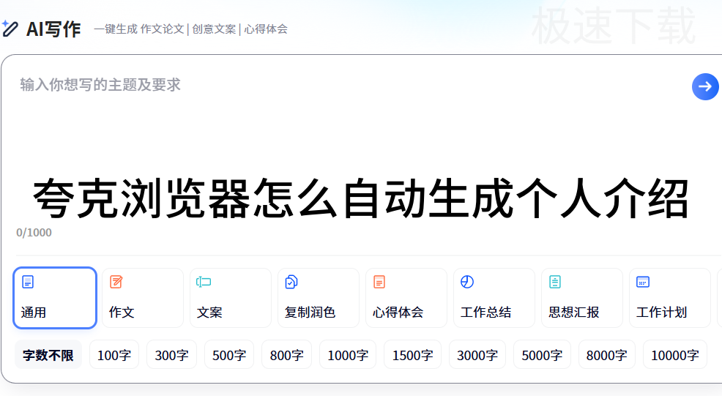This screenshot has width=722, height=396.
Task: Click the 0/1000 character counter
Action: 34,233
